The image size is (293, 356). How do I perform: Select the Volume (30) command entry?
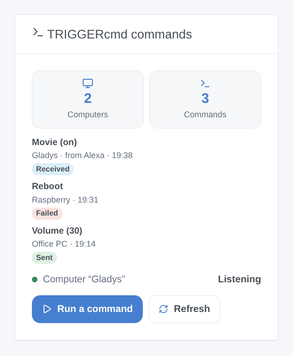pyautogui.click(x=146, y=245)
